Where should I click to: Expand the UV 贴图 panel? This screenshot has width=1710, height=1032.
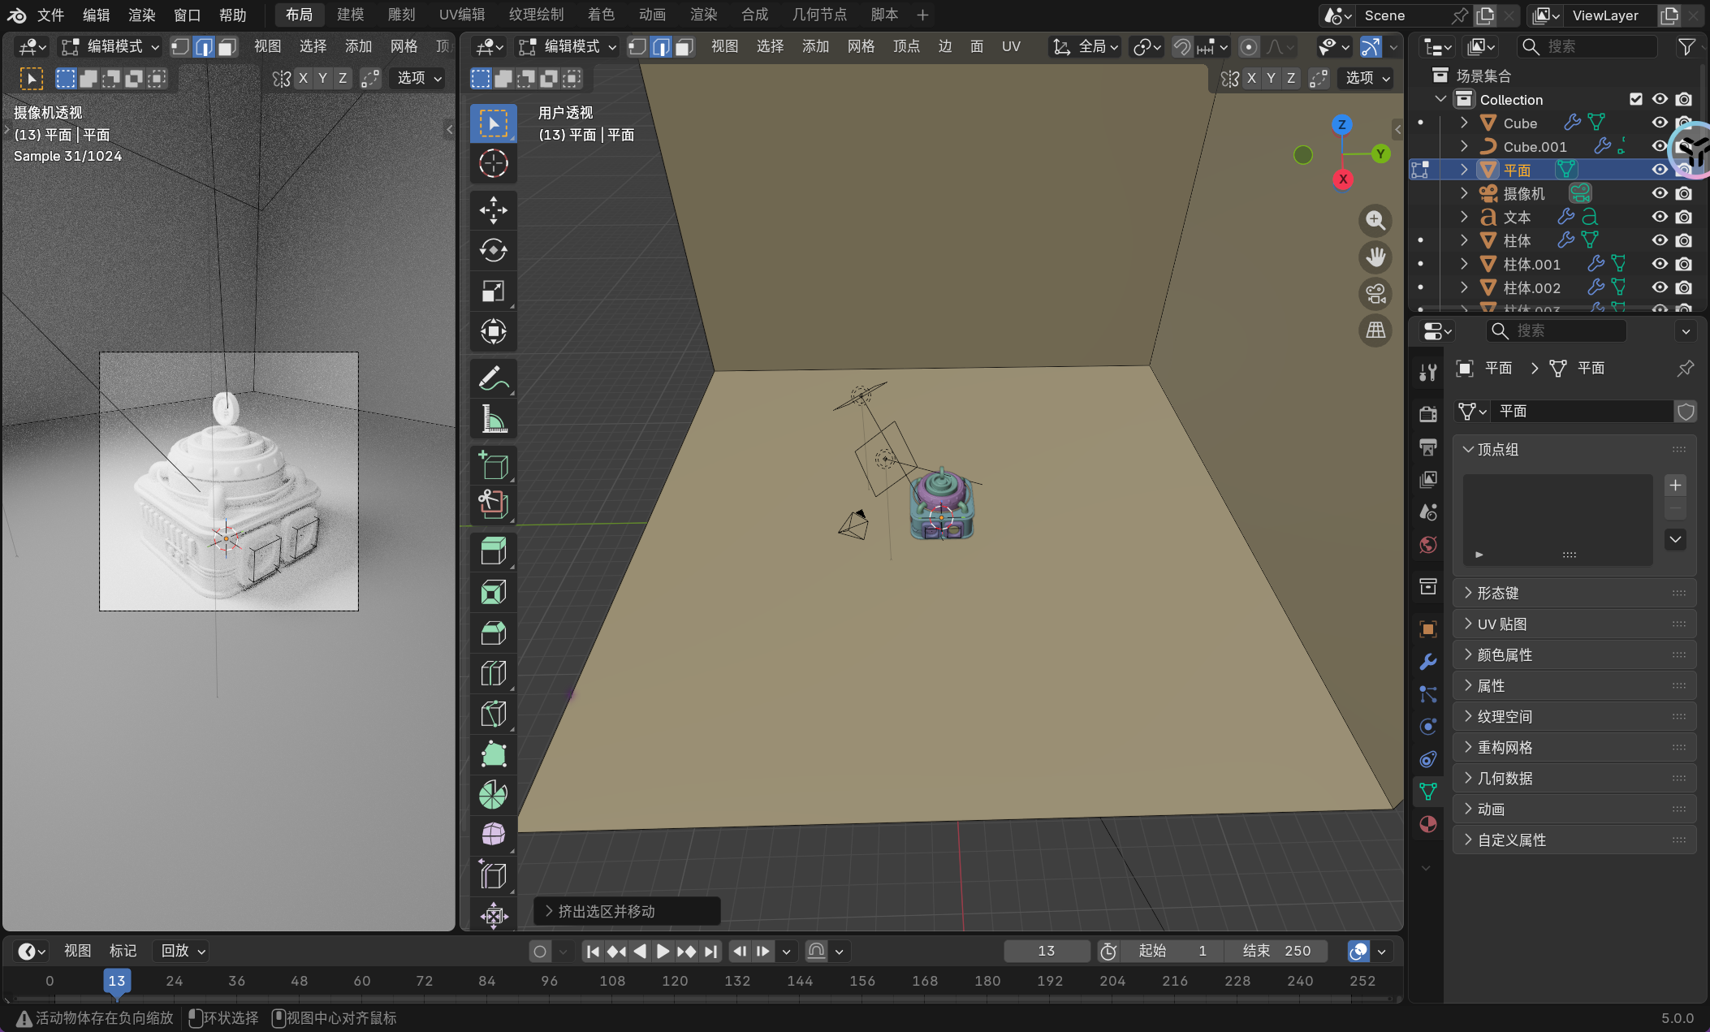(x=1501, y=624)
